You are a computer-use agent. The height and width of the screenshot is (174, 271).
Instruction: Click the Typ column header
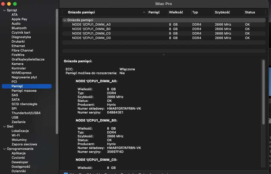195,13
